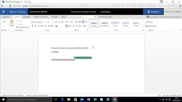Viewport: 182px width, 102px height.
Task: Open Excel from the Windows taskbar
Action: click(x=95, y=99)
